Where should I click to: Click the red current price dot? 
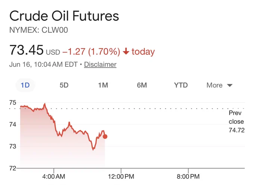click(105, 137)
